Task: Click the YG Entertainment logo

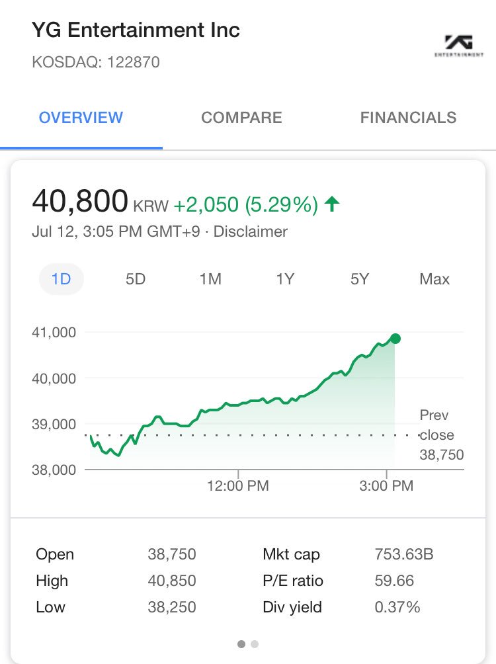Action: pyautogui.click(x=459, y=46)
